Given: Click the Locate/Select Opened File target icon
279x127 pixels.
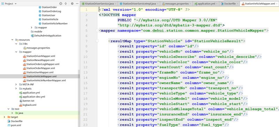Looking at the screenshot, I should click(61, 3).
